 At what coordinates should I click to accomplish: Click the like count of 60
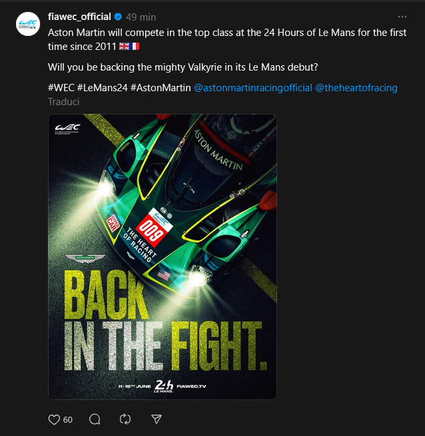click(68, 419)
